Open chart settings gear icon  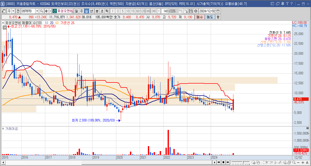pos(196,11)
